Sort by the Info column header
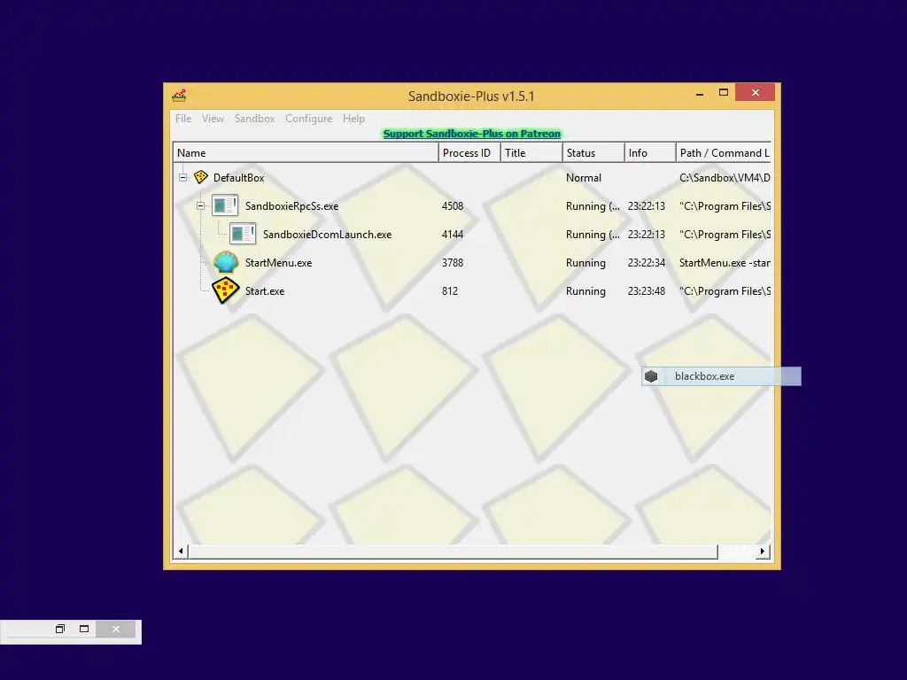Image resolution: width=907 pixels, height=680 pixels. [x=649, y=152]
